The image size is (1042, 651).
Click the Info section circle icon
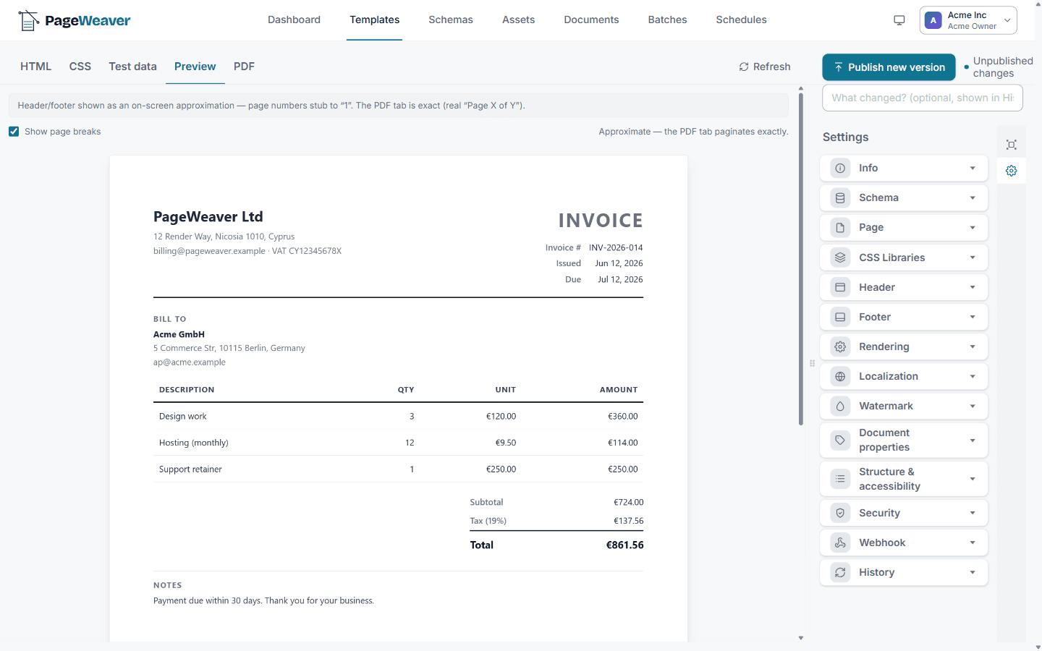(x=840, y=168)
